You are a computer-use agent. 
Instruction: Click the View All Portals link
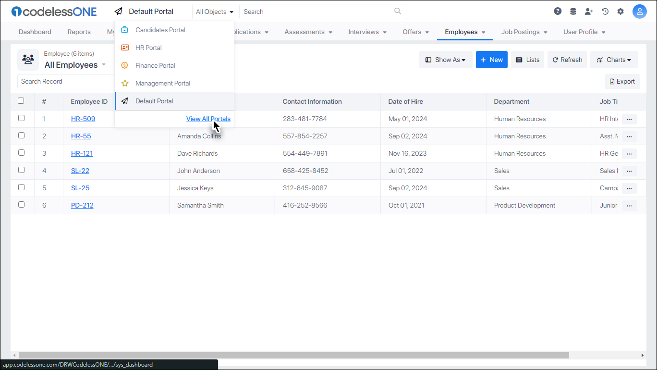208,119
